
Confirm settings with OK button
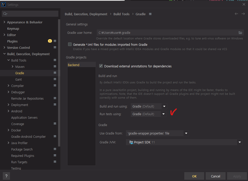(x=194, y=176)
